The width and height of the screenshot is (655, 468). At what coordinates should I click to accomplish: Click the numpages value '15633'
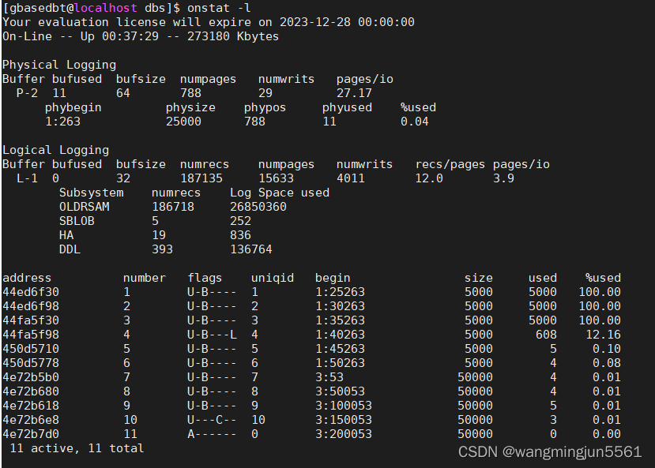(276, 178)
